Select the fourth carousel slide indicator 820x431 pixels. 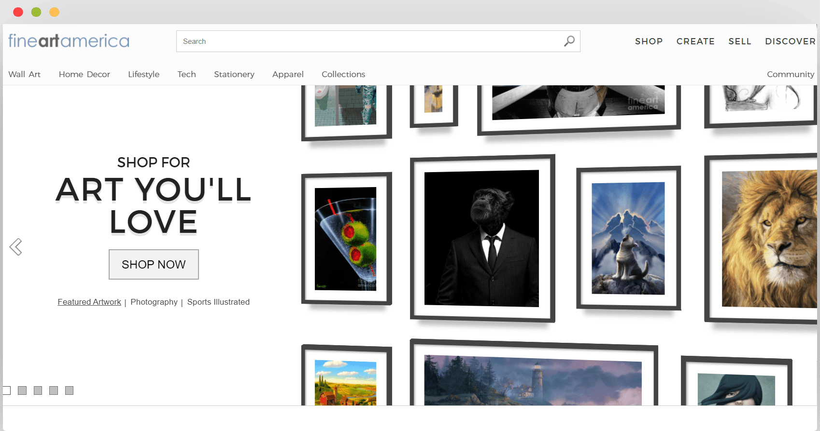(54, 391)
